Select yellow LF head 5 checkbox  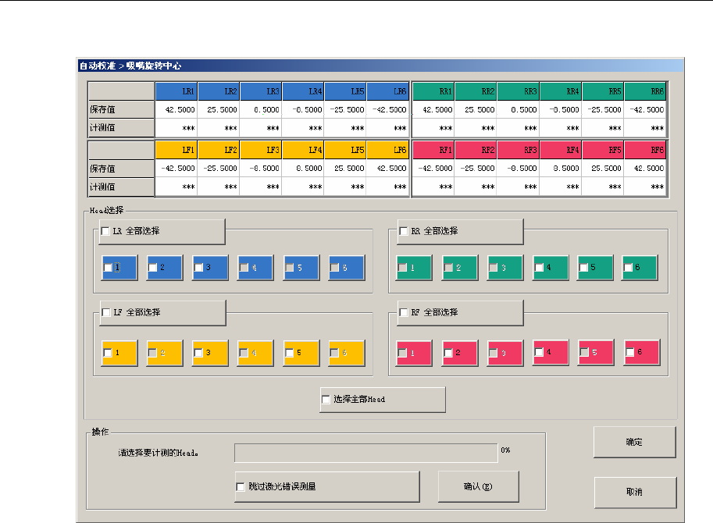click(x=290, y=353)
